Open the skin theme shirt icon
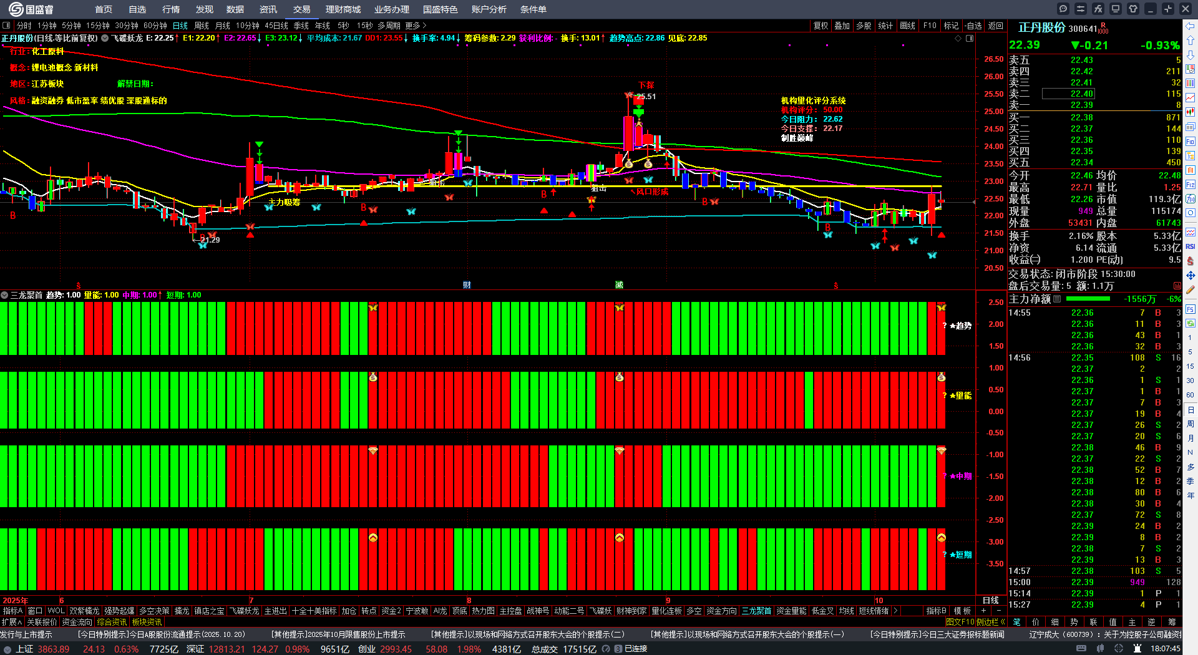This screenshot has height=655, width=1198. [x=1133, y=9]
